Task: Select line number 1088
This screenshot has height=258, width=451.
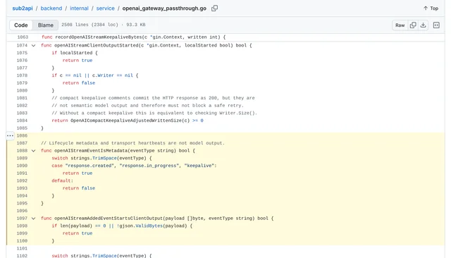Action: [22, 151]
